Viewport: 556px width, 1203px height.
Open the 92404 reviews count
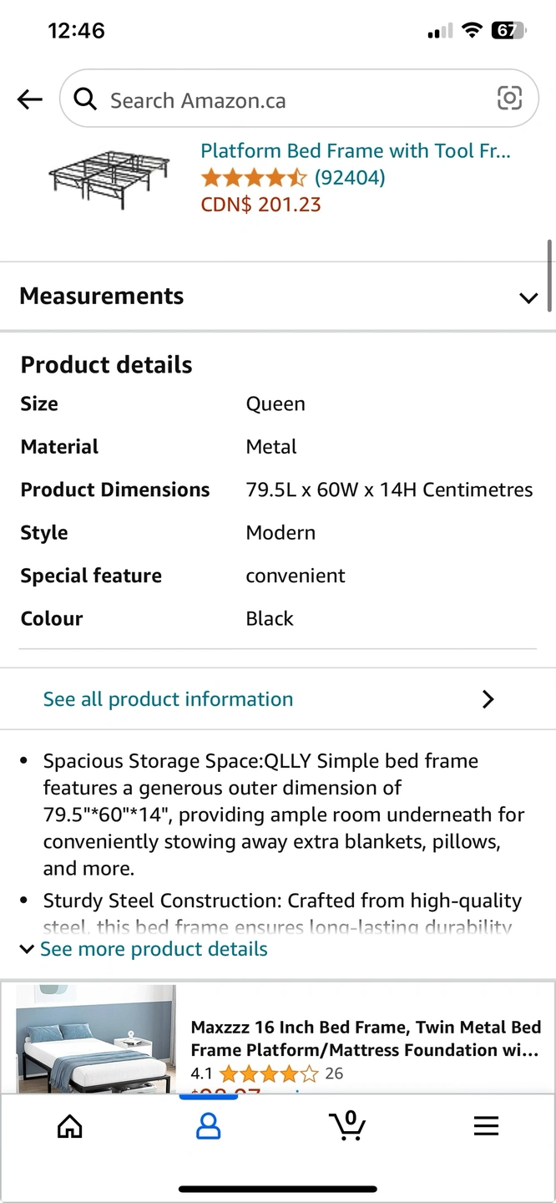[349, 177]
